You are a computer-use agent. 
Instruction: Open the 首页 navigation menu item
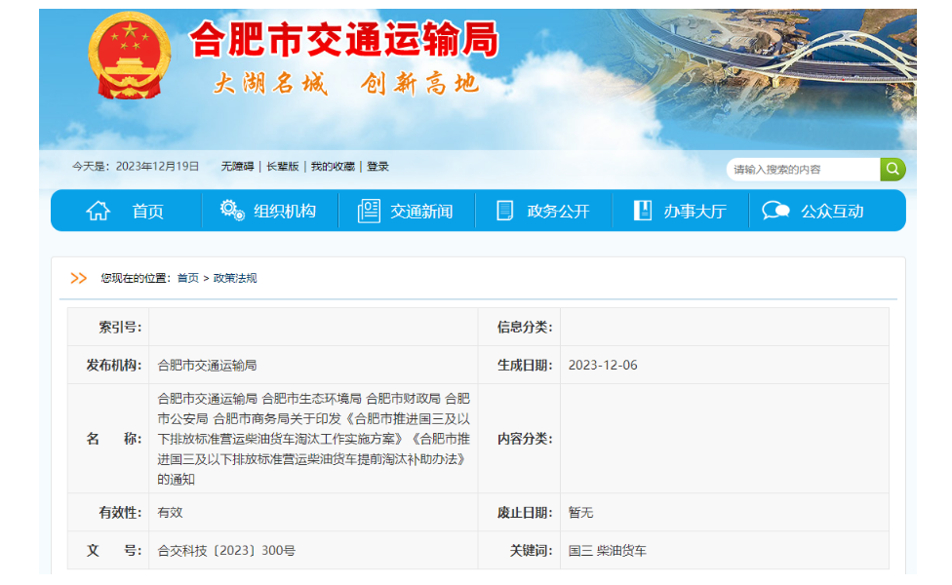point(148,212)
